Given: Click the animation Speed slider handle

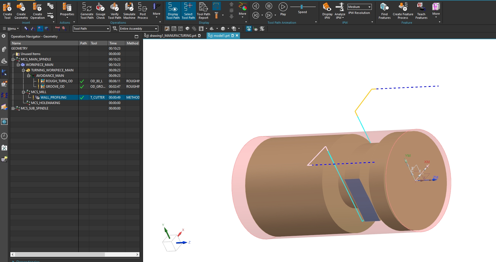Looking at the screenshot, I should [301, 7].
